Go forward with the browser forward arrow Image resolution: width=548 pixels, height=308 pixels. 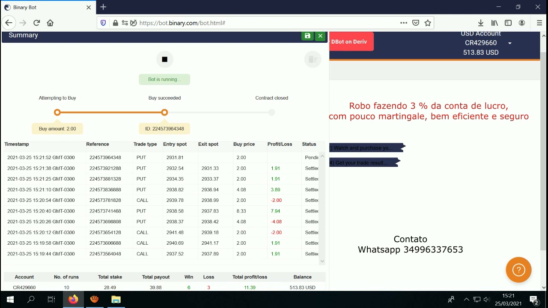(23, 23)
